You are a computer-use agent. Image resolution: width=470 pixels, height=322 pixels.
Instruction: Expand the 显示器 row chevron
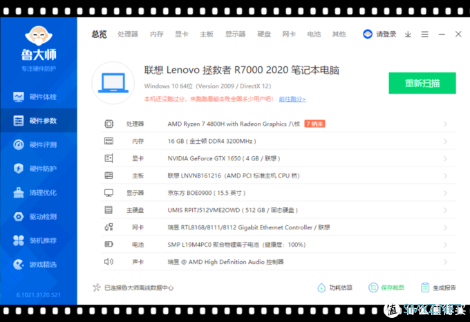point(445,193)
